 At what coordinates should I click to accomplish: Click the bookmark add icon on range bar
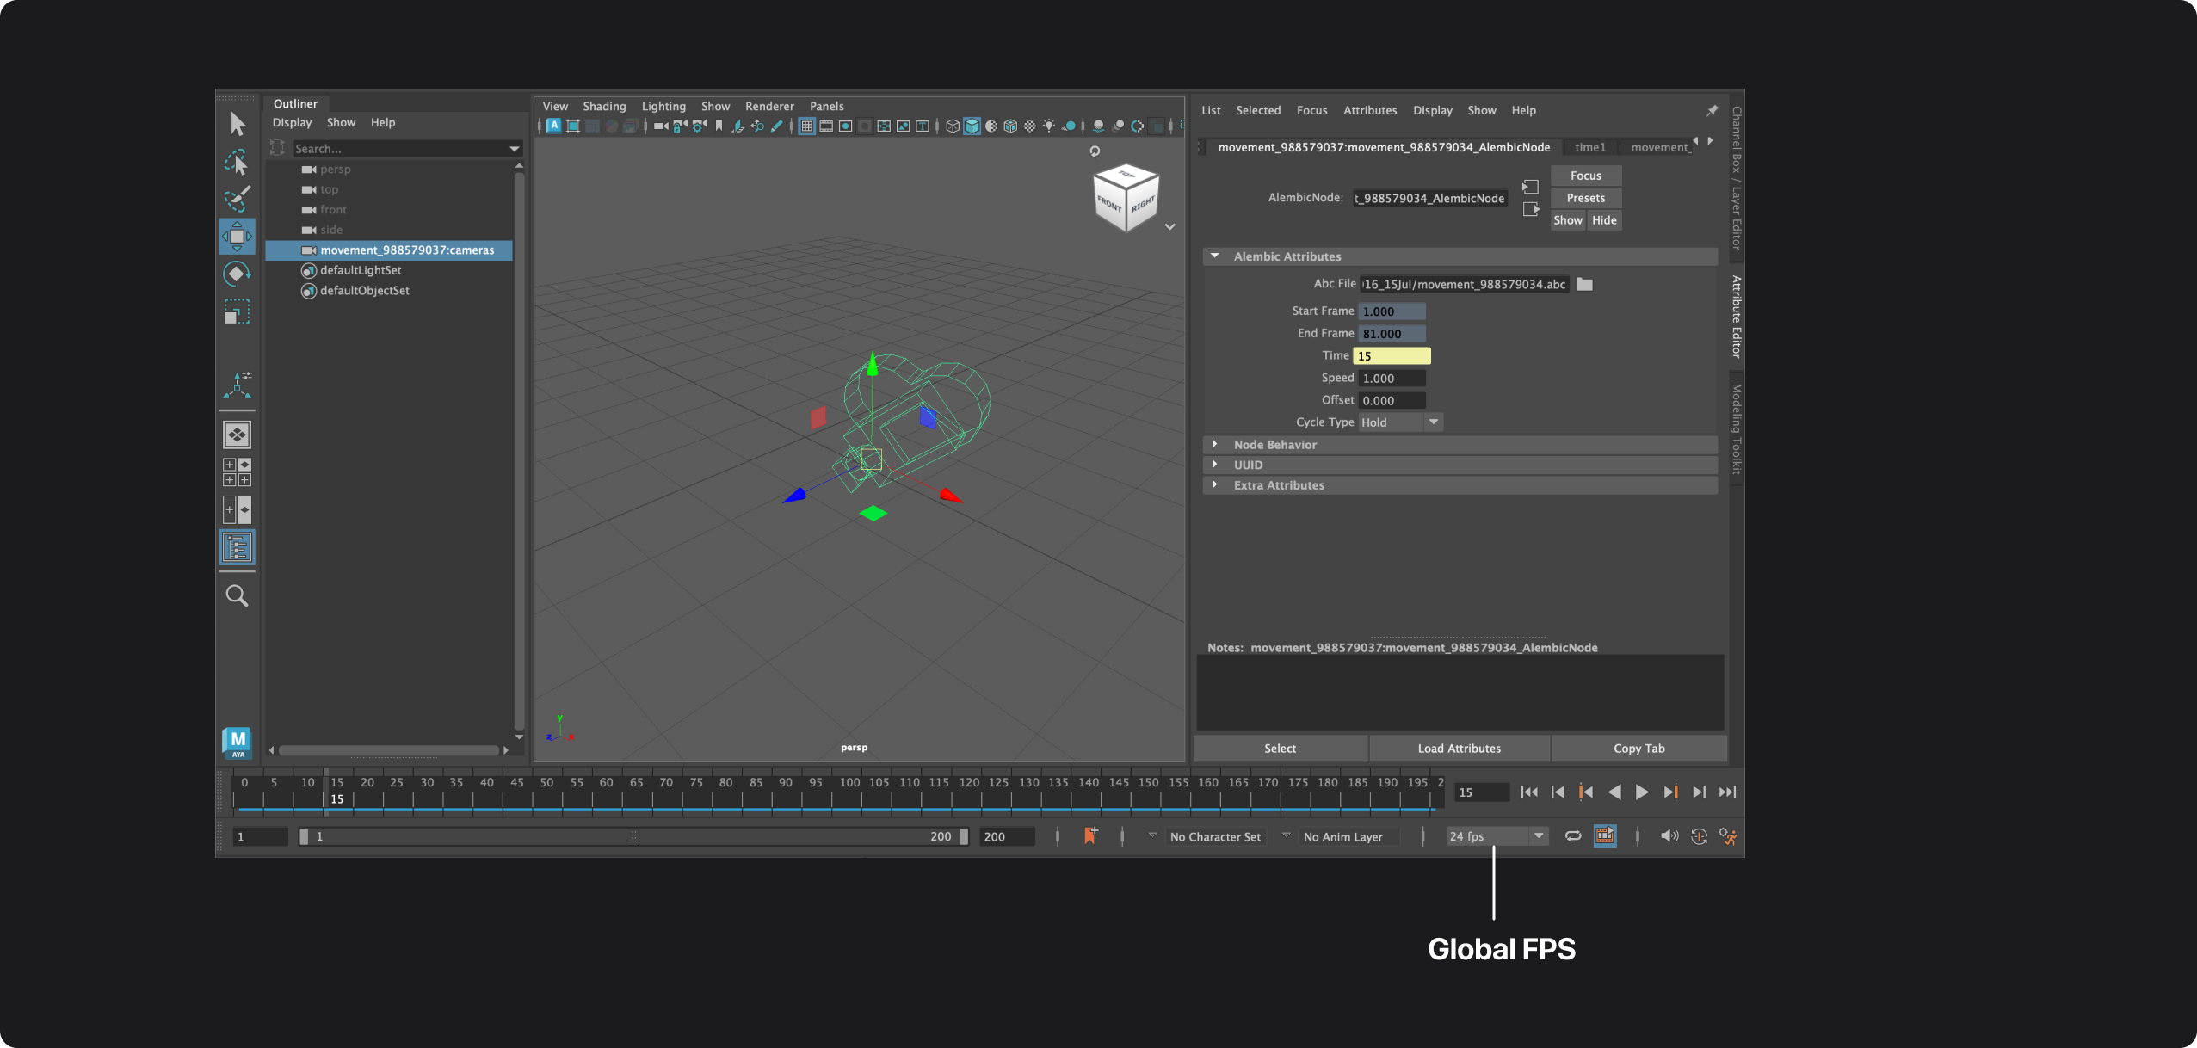tap(1090, 835)
